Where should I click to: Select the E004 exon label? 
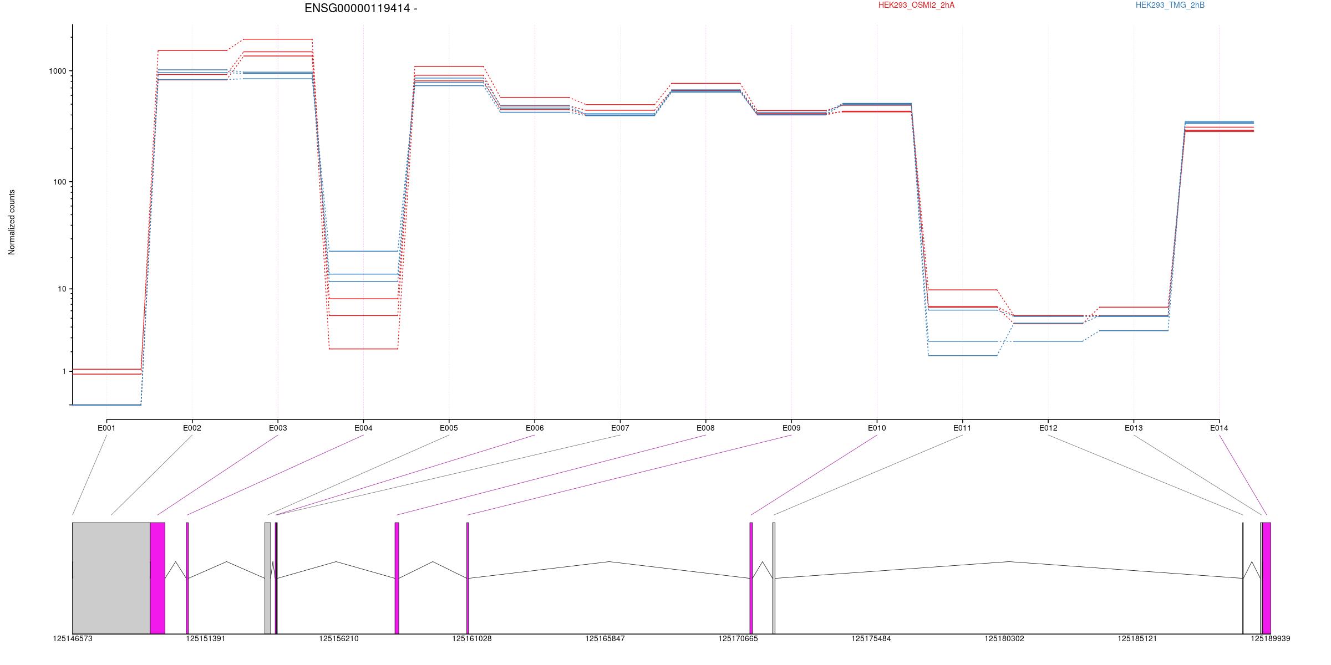pyautogui.click(x=363, y=428)
